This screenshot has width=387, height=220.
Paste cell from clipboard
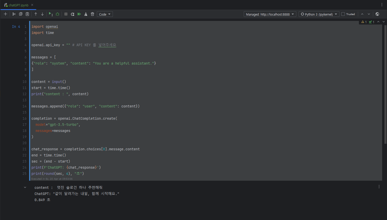click(27, 14)
